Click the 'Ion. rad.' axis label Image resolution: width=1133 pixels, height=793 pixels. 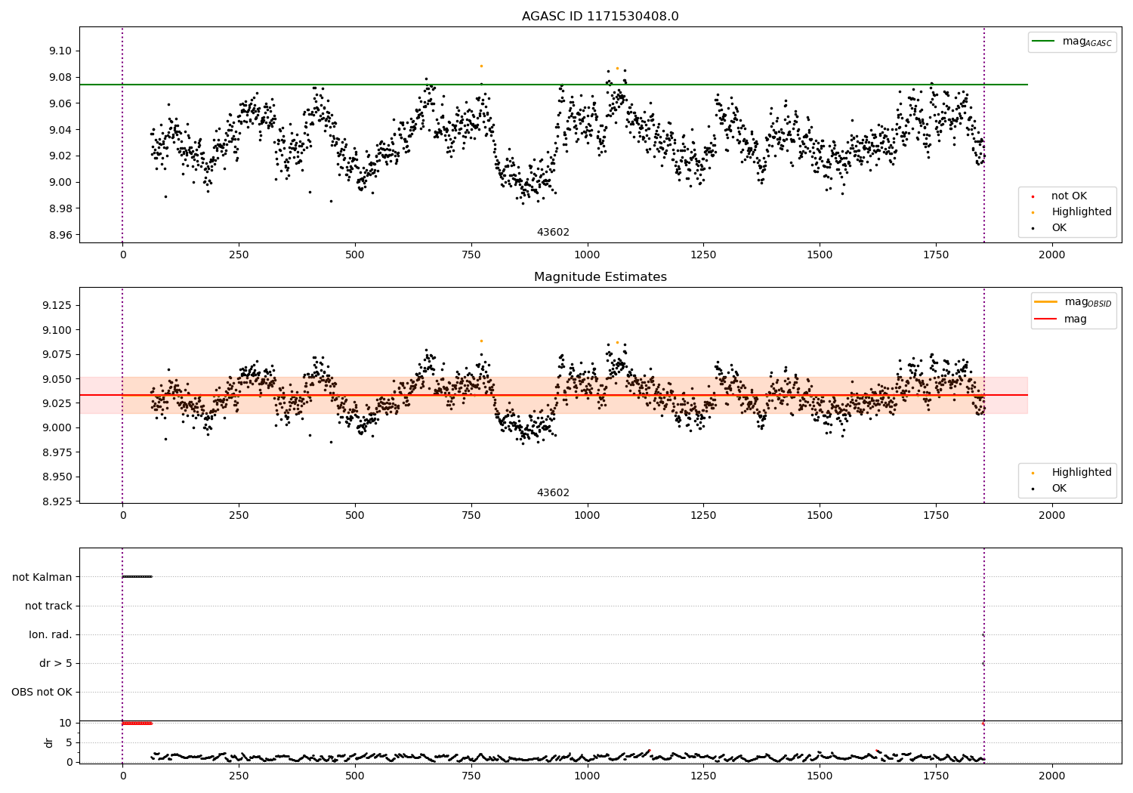(51, 634)
